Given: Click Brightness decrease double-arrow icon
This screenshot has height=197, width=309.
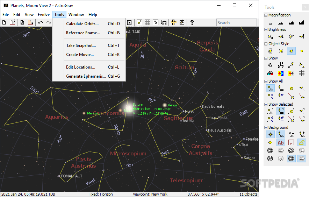Looking at the screenshot, I should pyautogui.click(x=271, y=37).
